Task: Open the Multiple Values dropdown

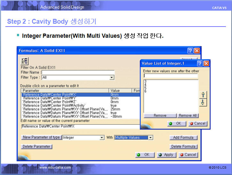Action: pos(150,138)
